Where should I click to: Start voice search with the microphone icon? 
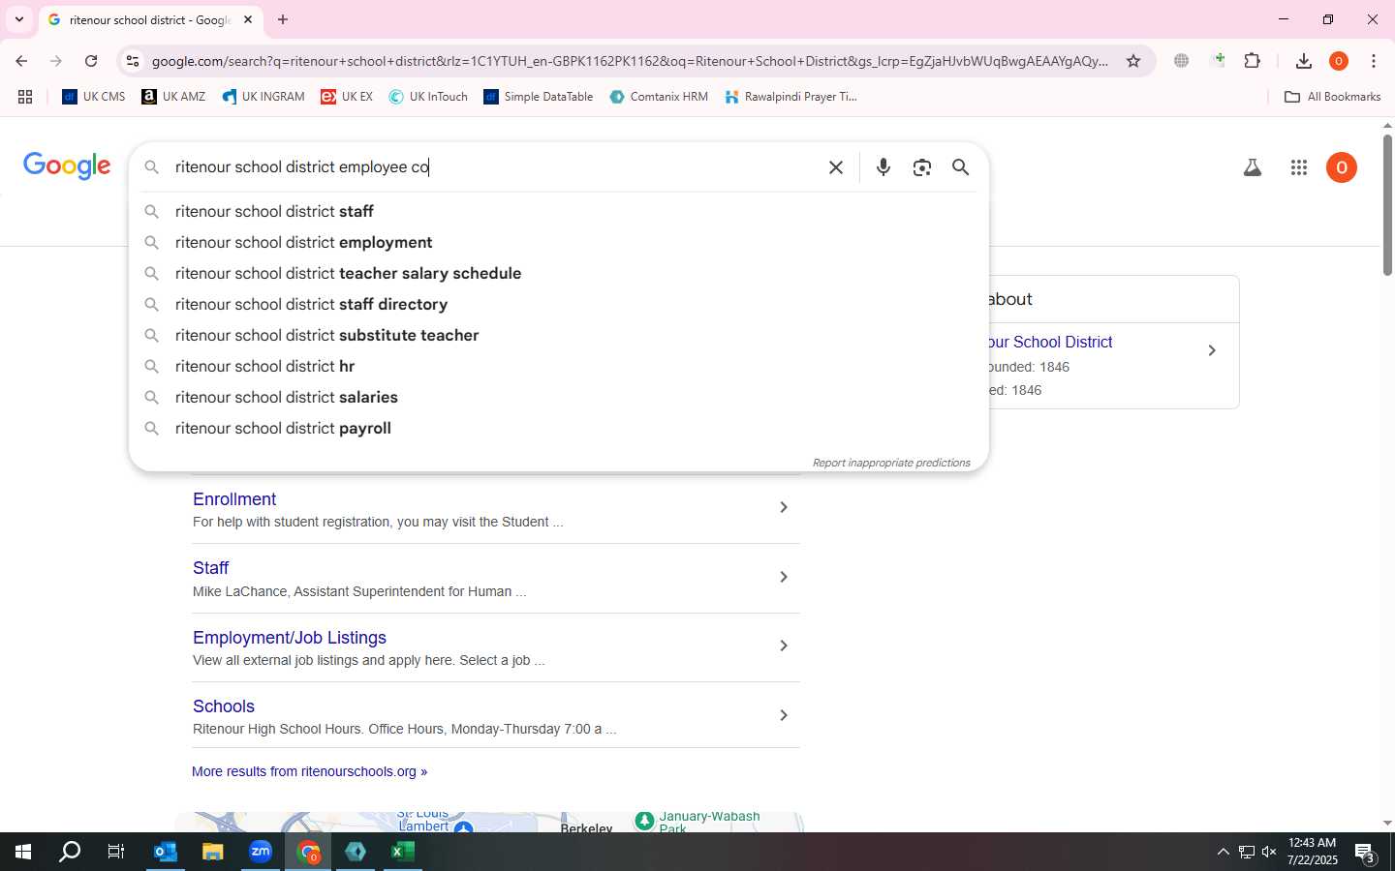[x=883, y=167]
